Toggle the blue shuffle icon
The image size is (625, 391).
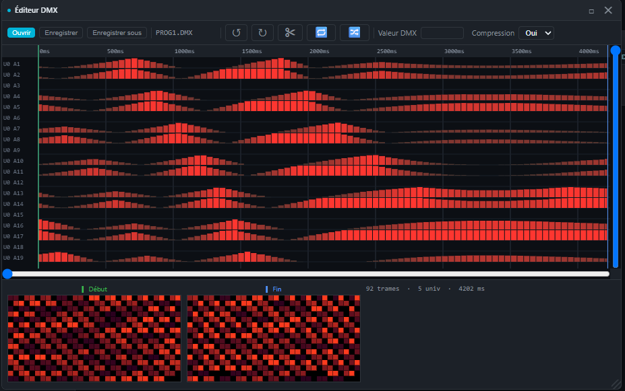tap(354, 32)
